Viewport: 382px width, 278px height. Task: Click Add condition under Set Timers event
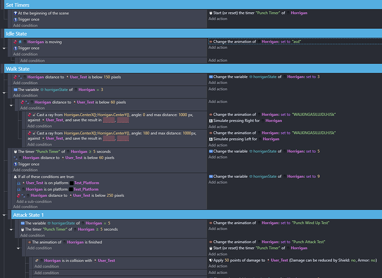click(x=26, y=25)
